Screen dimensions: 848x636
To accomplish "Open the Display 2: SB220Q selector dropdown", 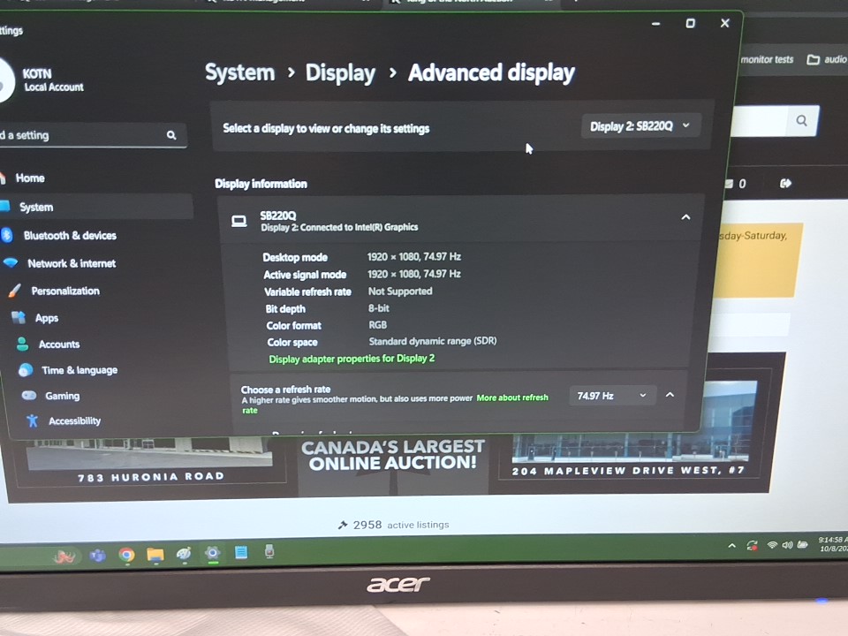I will click(640, 126).
